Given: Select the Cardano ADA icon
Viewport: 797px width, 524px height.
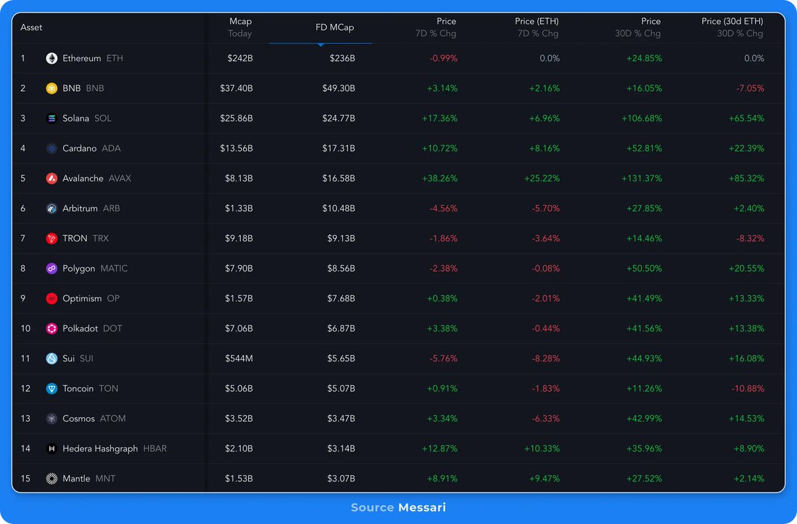Looking at the screenshot, I should pyautogui.click(x=51, y=148).
